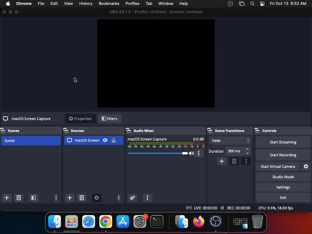Open Spotlight search in menu bar
This screenshot has height=234, width=312.
252,4
